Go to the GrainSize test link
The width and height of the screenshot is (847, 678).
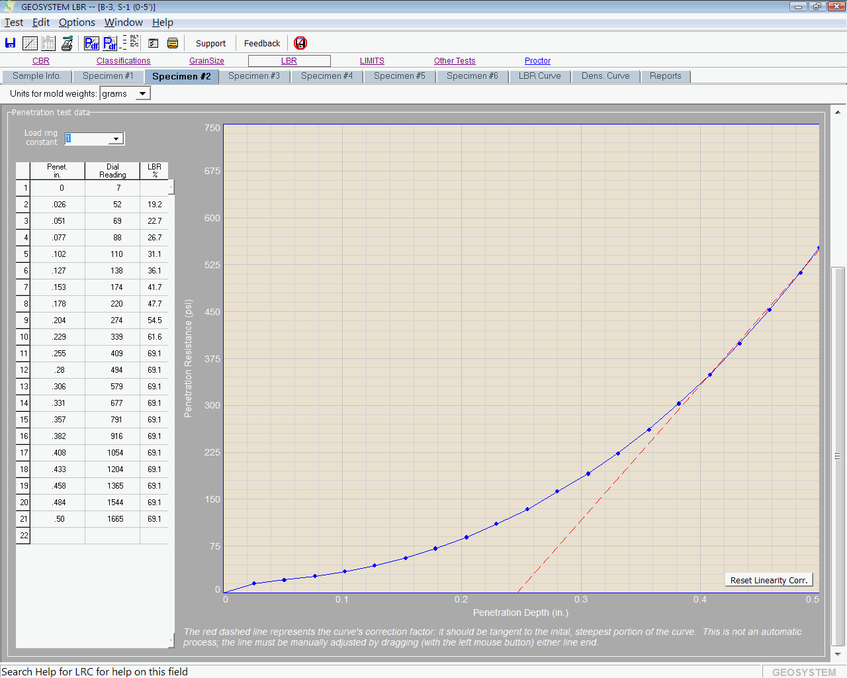pos(206,61)
